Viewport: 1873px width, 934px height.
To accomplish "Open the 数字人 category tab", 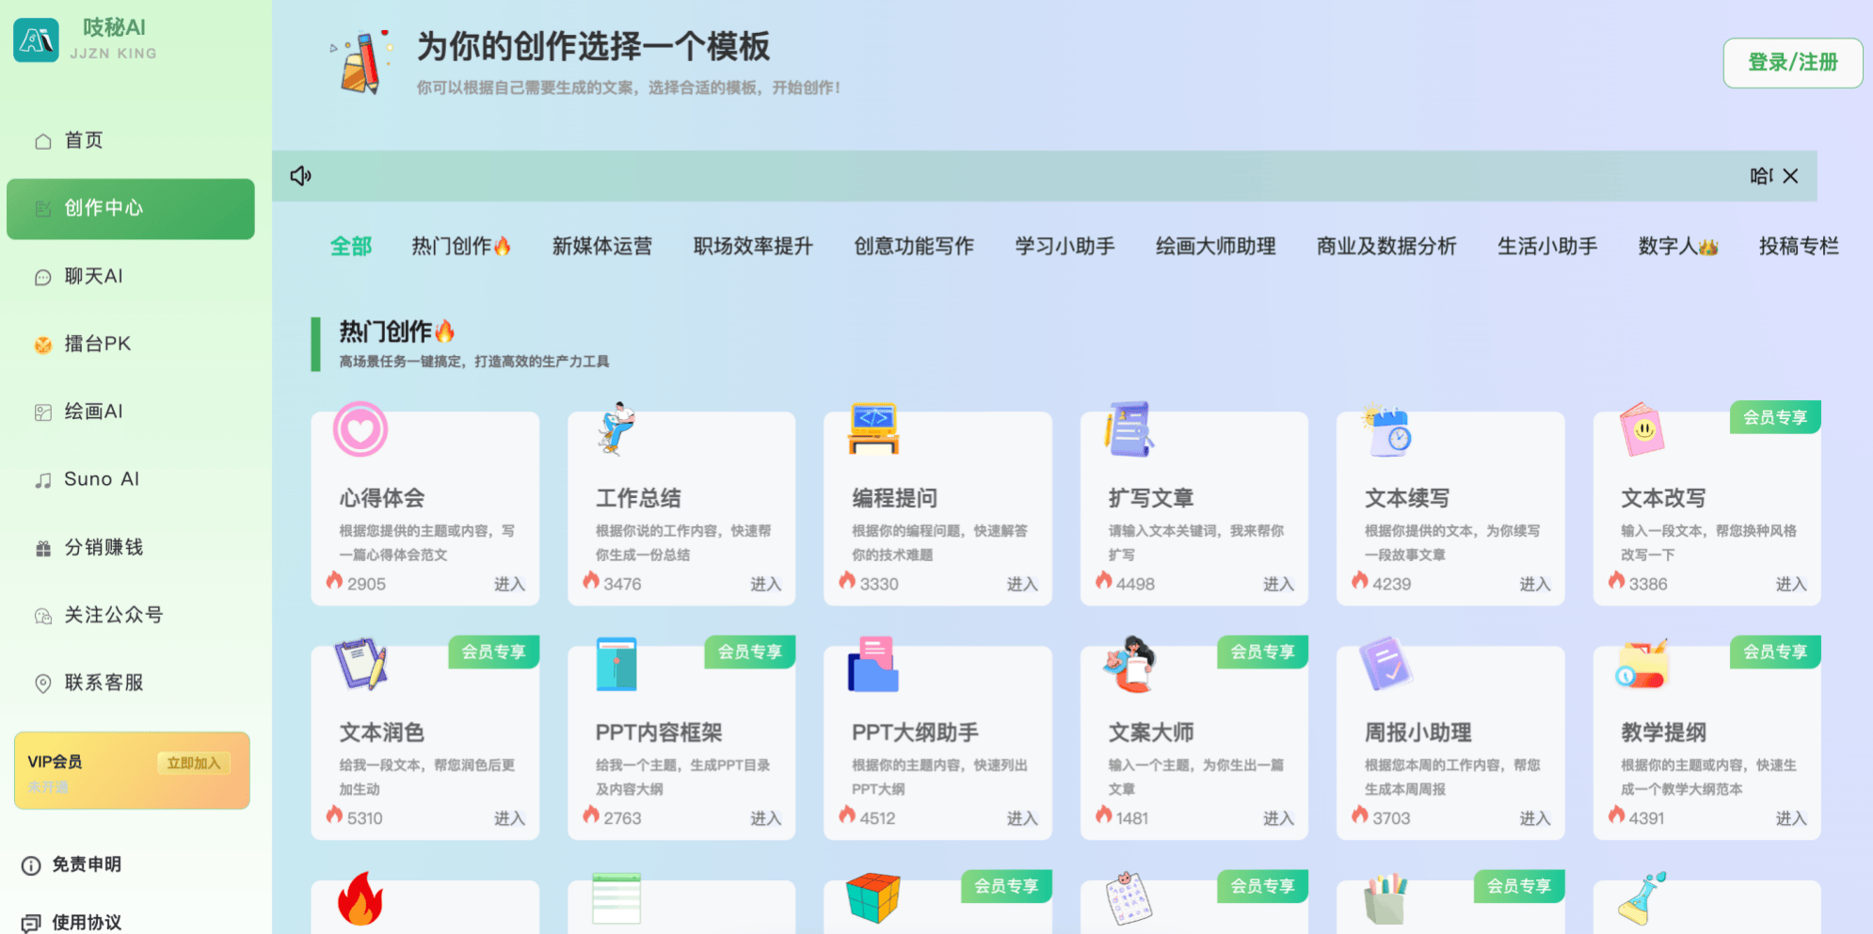I will click(x=1677, y=247).
